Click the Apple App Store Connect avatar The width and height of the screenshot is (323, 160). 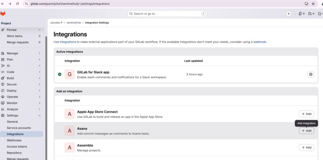pos(70,114)
